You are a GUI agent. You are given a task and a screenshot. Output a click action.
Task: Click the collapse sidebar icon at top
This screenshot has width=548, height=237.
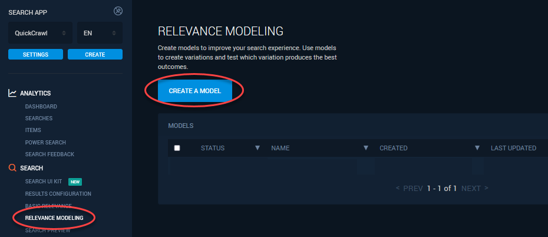coord(118,11)
